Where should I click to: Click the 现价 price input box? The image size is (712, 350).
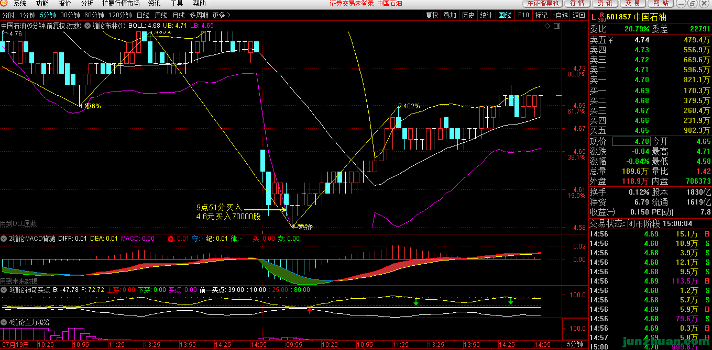(x=630, y=141)
